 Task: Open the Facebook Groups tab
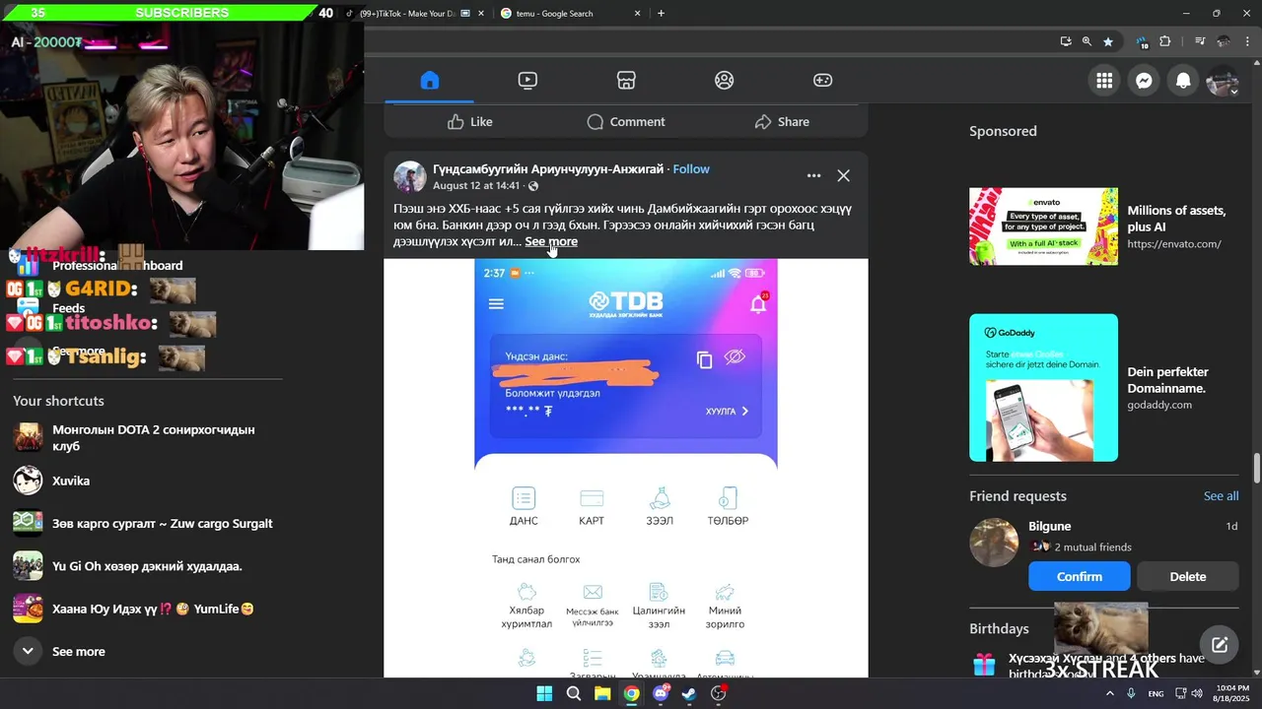click(725, 81)
